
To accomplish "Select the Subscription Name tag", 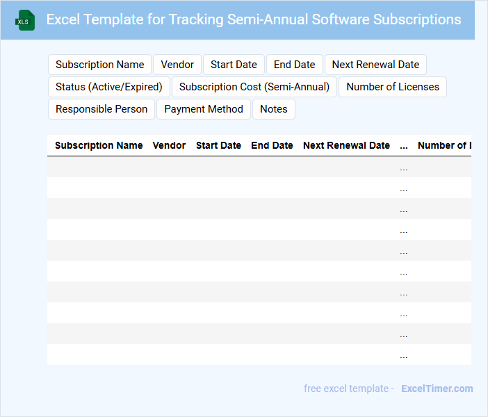I will [99, 65].
